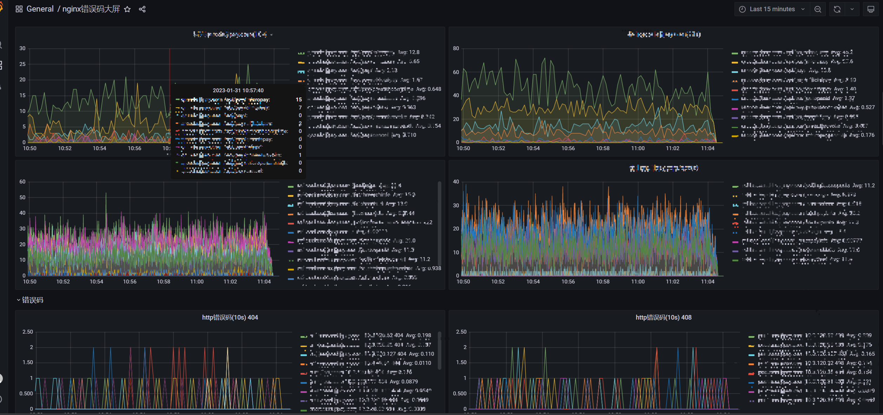Click the nginx错误码大屏 dashboard title

point(91,9)
